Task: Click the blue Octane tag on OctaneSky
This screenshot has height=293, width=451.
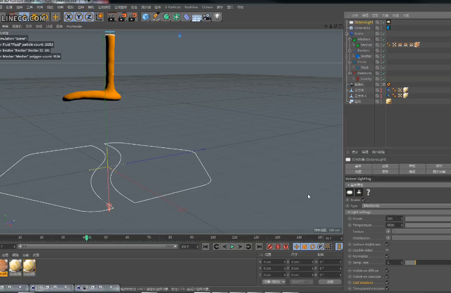Action: tap(389, 28)
